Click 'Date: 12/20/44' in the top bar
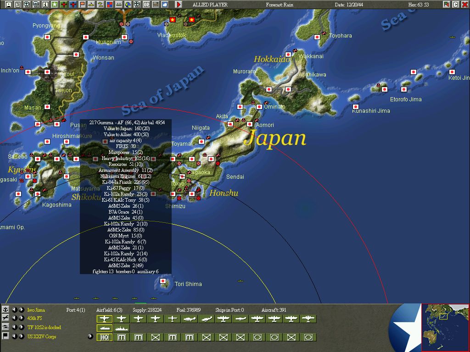Screen dimensions: 470x352 click(349, 5)
